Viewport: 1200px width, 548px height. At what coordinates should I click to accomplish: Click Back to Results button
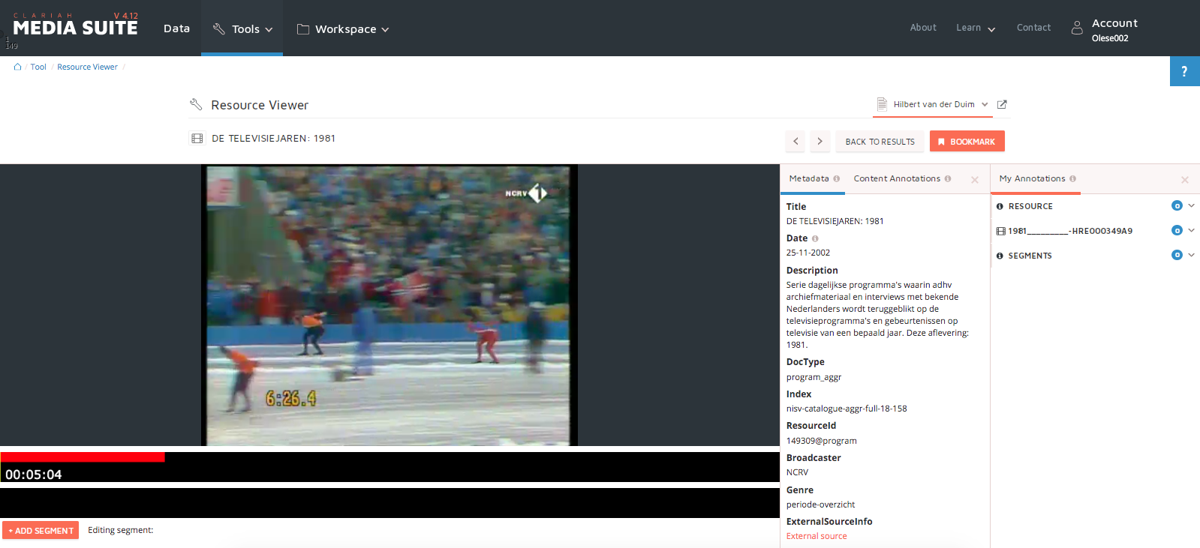[x=880, y=141]
